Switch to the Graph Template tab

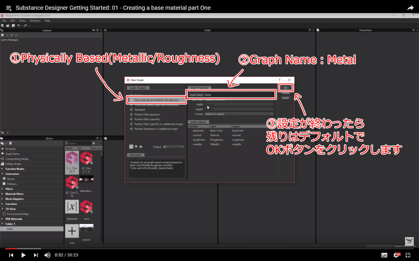click(x=138, y=88)
